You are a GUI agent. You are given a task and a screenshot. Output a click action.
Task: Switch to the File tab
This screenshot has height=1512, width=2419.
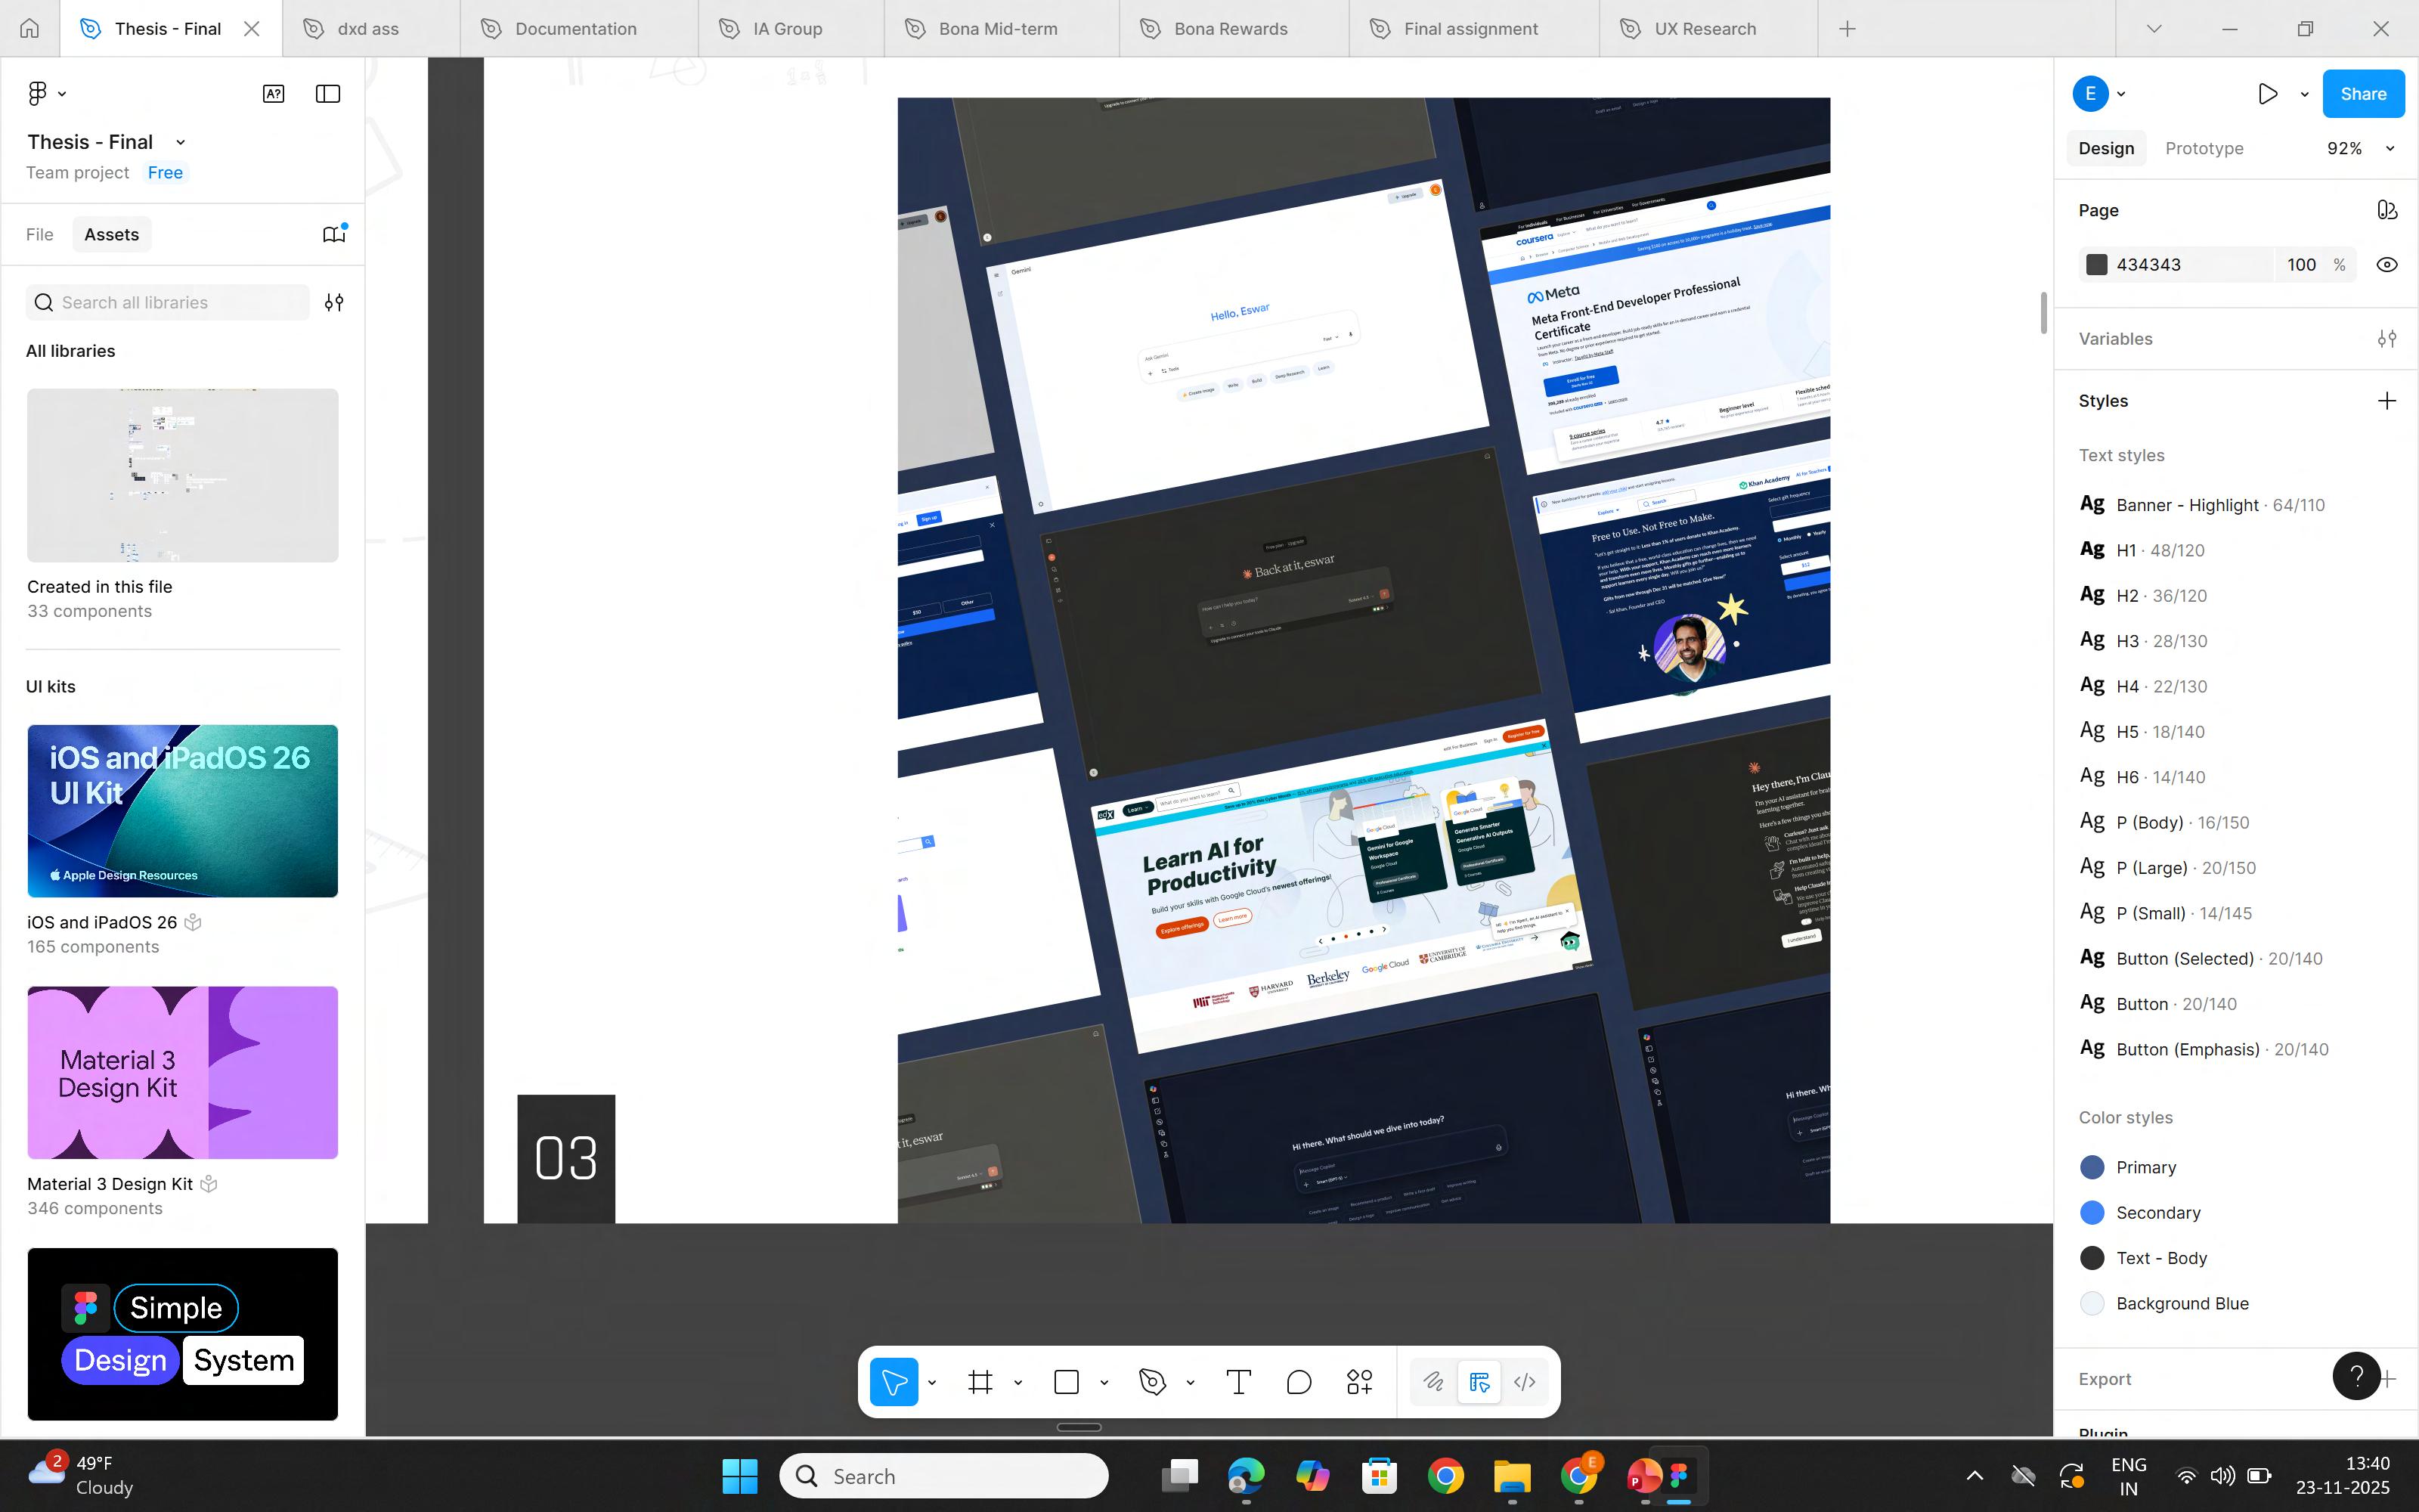40,235
